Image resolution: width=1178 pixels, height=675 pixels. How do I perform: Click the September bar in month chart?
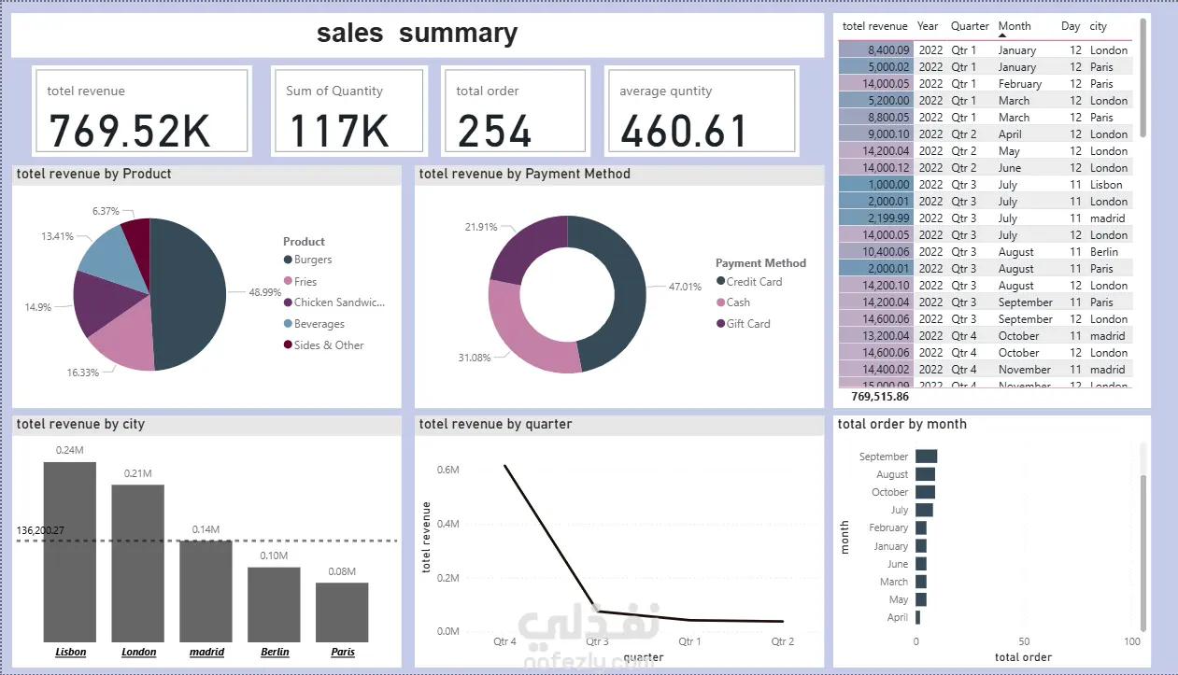pos(926,457)
